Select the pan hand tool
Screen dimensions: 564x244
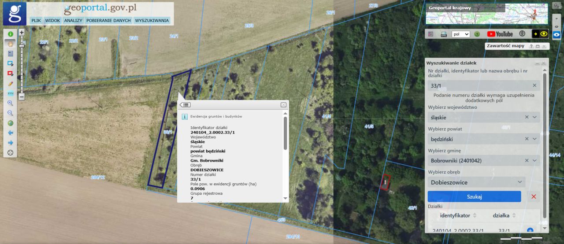(x=11, y=44)
